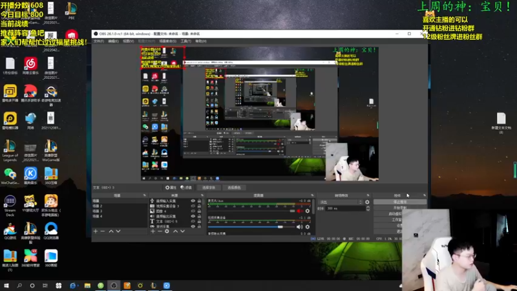
Task: Click OBS Studio icon in taskbar
Action: [x=114, y=285]
